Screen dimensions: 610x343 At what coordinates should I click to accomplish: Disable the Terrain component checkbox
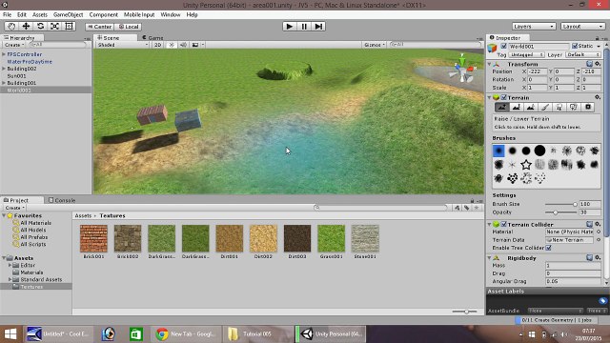click(x=504, y=97)
